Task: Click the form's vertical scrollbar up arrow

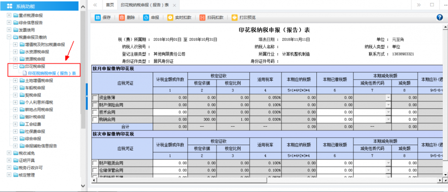Action: pyautogui.click(x=445, y=27)
